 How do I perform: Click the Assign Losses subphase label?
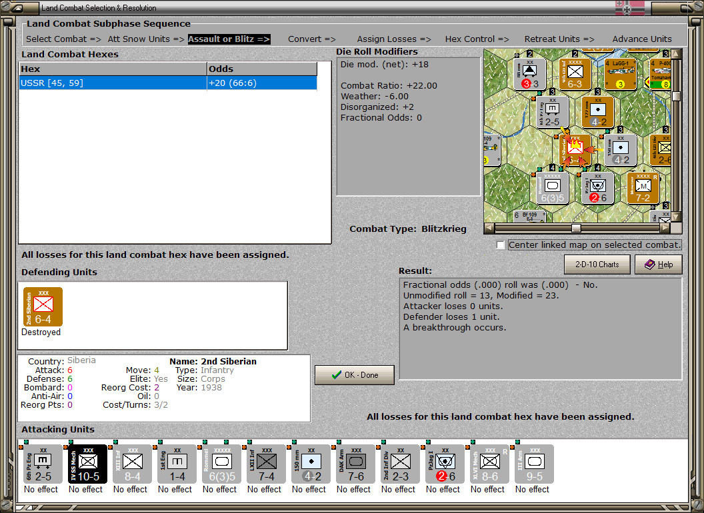coord(394,39)
